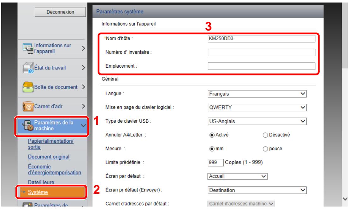Click the Carnet d'adr address book icon

[x=28, y=106]
